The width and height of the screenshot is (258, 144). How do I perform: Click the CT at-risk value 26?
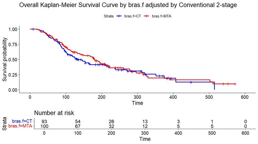tap(111, 121)
